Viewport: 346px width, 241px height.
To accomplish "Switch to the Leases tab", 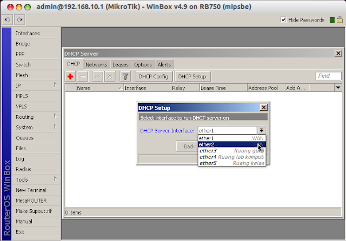I will 121,65.
